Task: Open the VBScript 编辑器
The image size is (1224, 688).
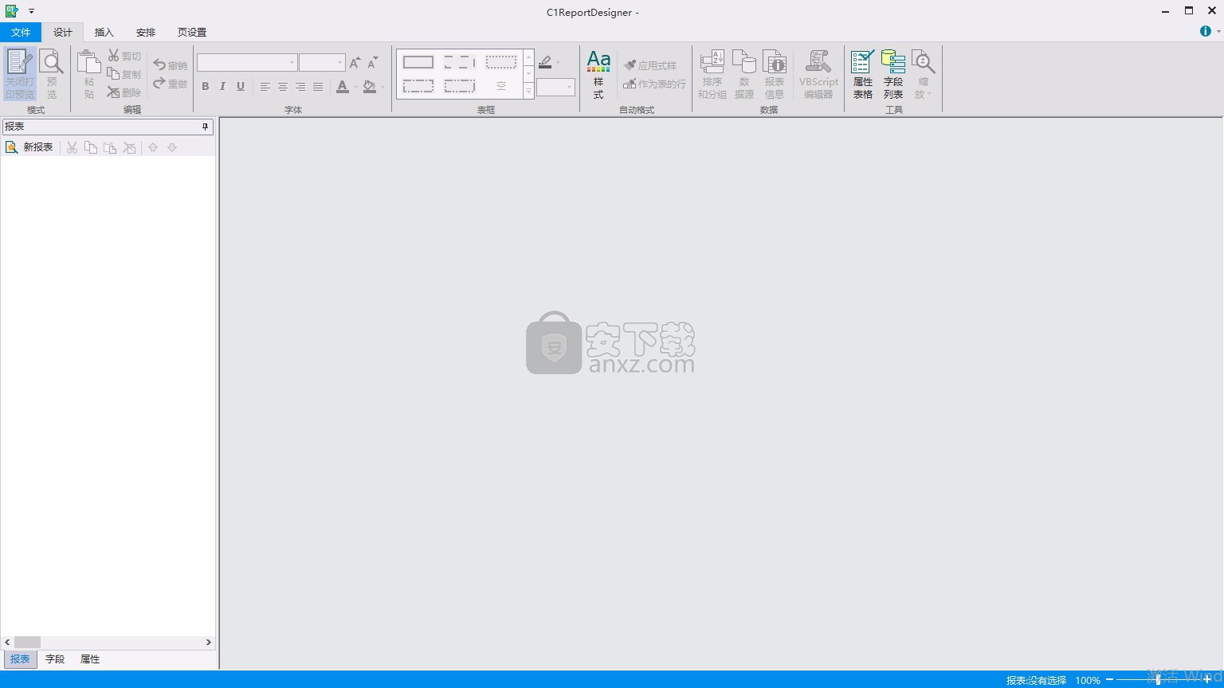Action: click(x=818, y=74)
